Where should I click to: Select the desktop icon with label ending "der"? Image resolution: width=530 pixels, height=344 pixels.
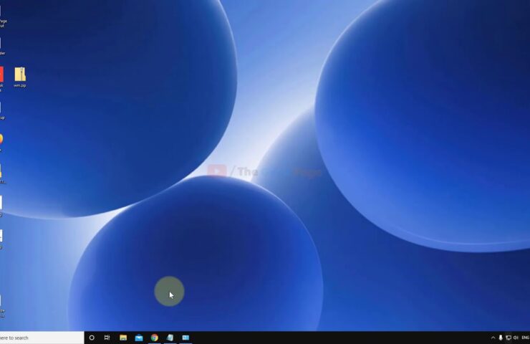click(1, 44)
